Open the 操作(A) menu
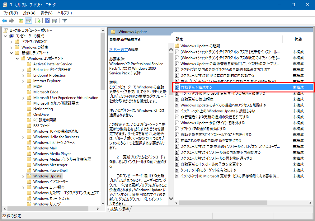 [x=29, y=13]
